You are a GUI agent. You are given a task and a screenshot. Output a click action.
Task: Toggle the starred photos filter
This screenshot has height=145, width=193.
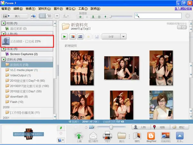tap(80, 17)
